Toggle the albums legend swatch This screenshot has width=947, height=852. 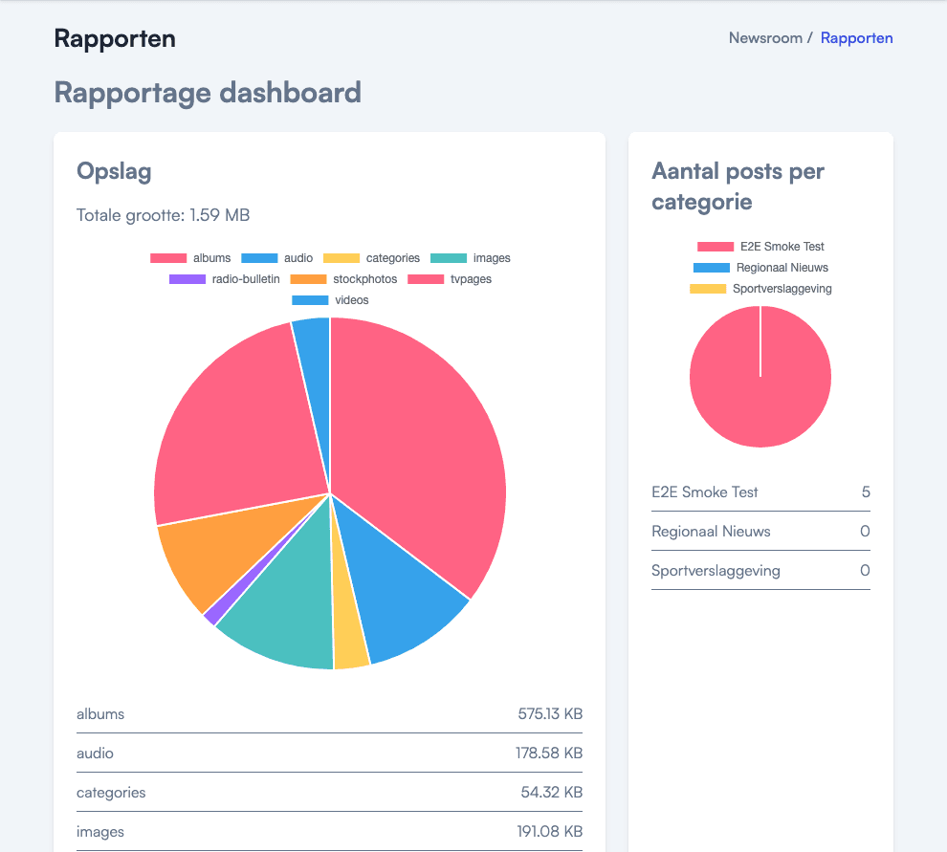point(168,258)
